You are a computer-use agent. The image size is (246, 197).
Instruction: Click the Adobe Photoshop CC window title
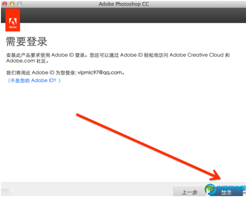pos(124,4)
